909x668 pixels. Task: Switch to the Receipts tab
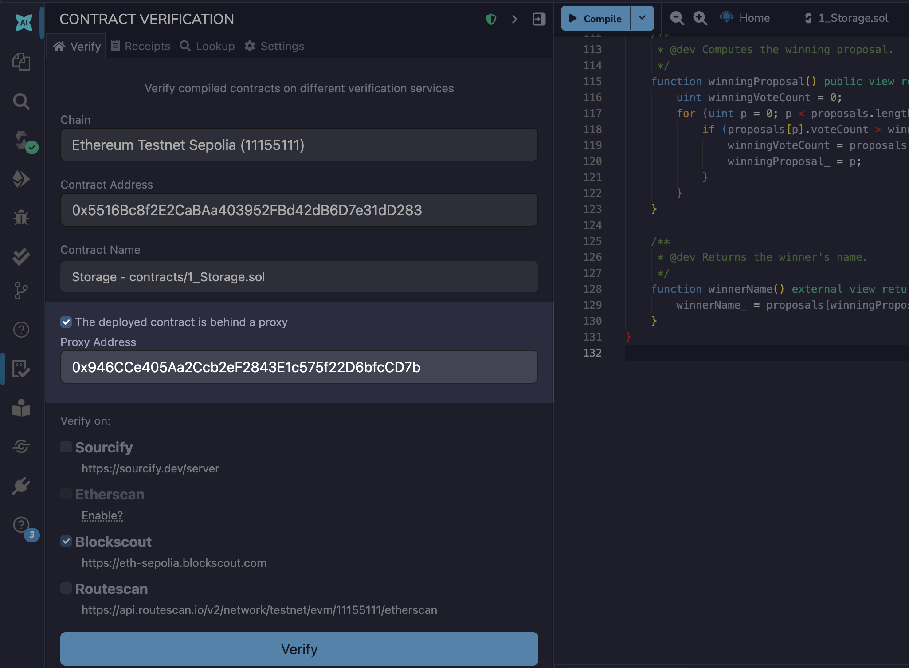140,46
